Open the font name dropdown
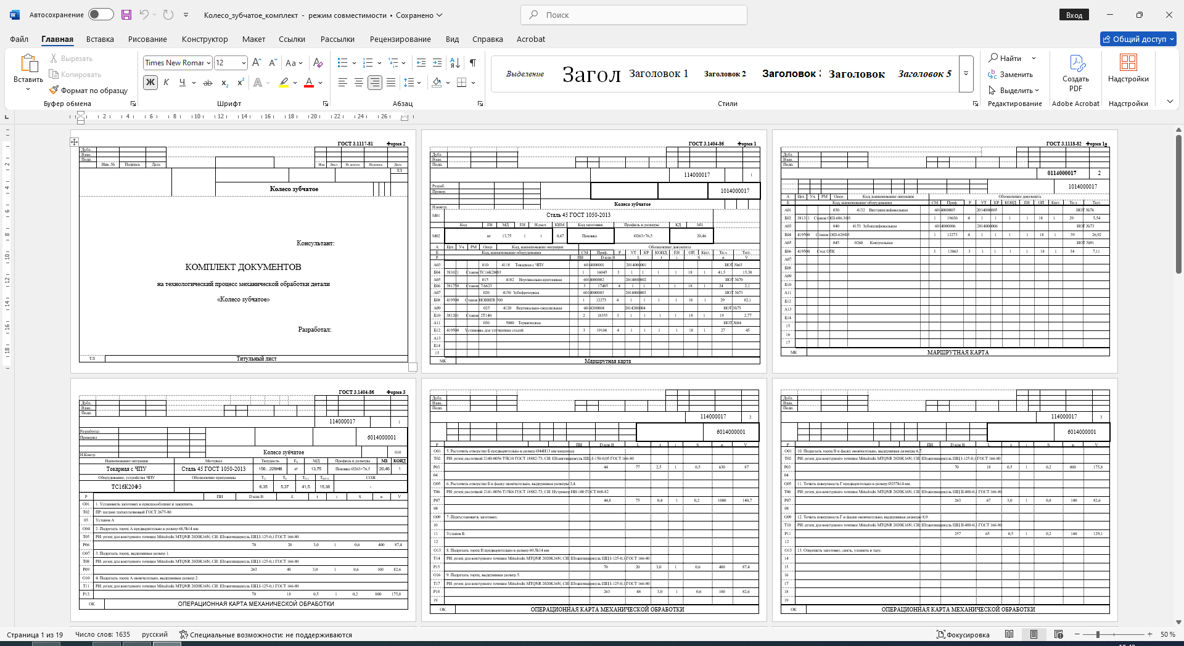 click(x=209, y=63)
